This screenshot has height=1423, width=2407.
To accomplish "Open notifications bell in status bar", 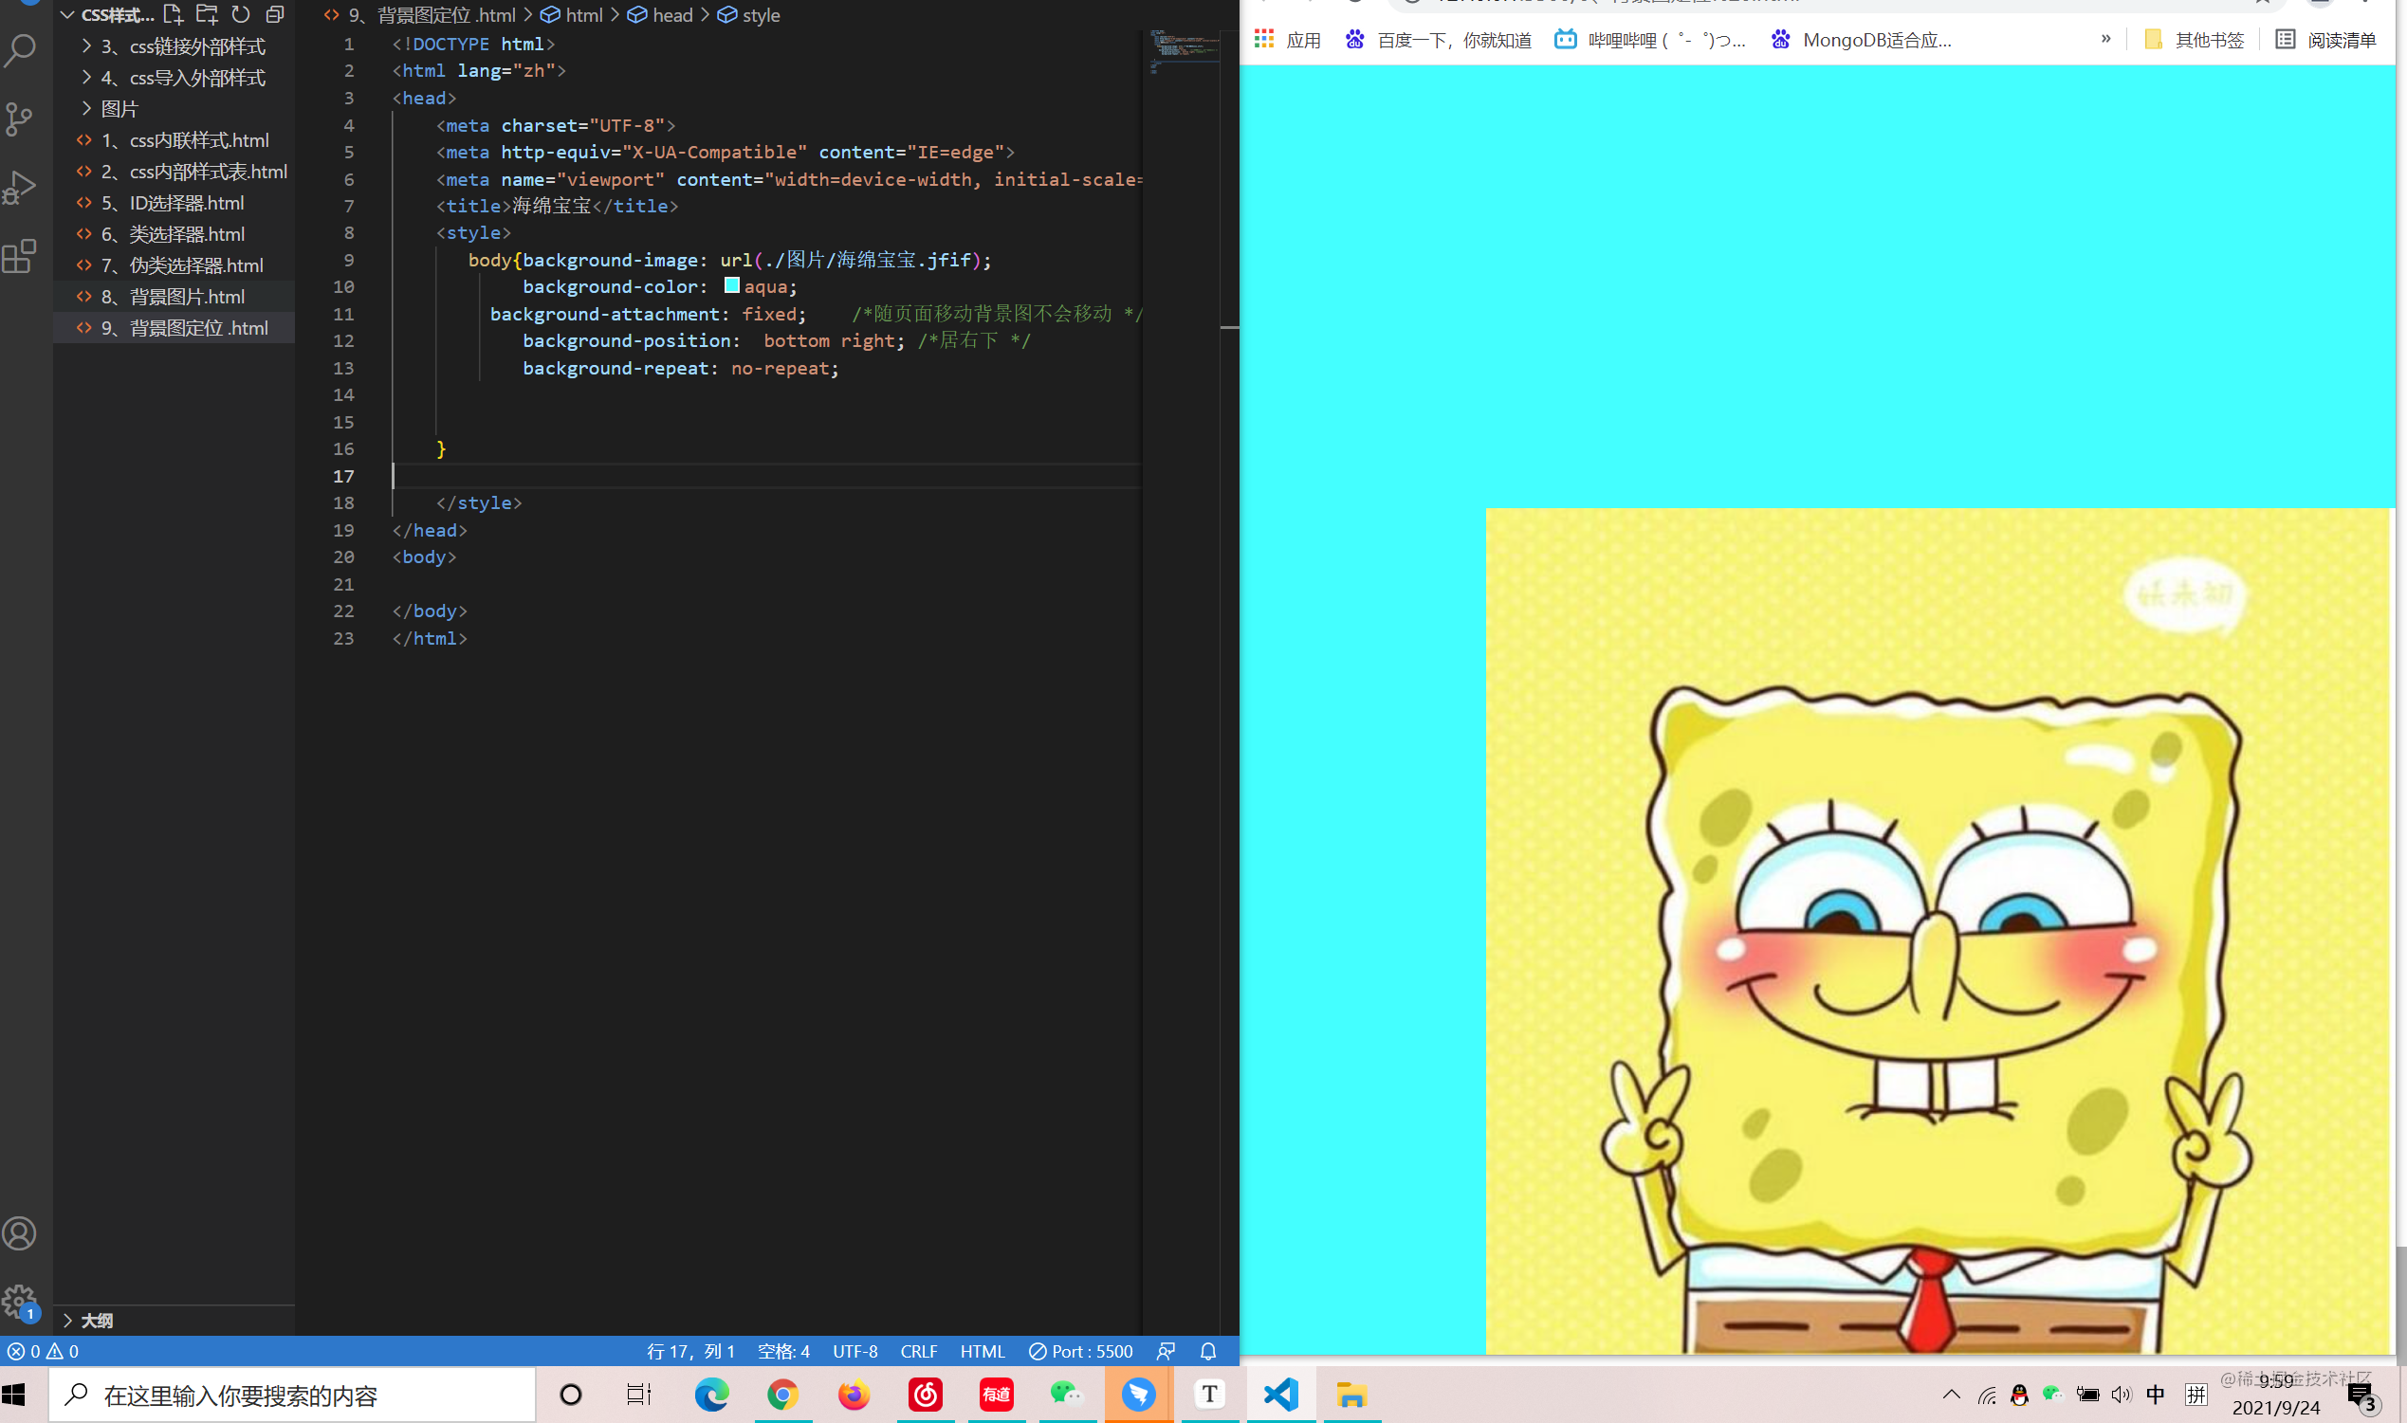I will tap(1208, 1351).
